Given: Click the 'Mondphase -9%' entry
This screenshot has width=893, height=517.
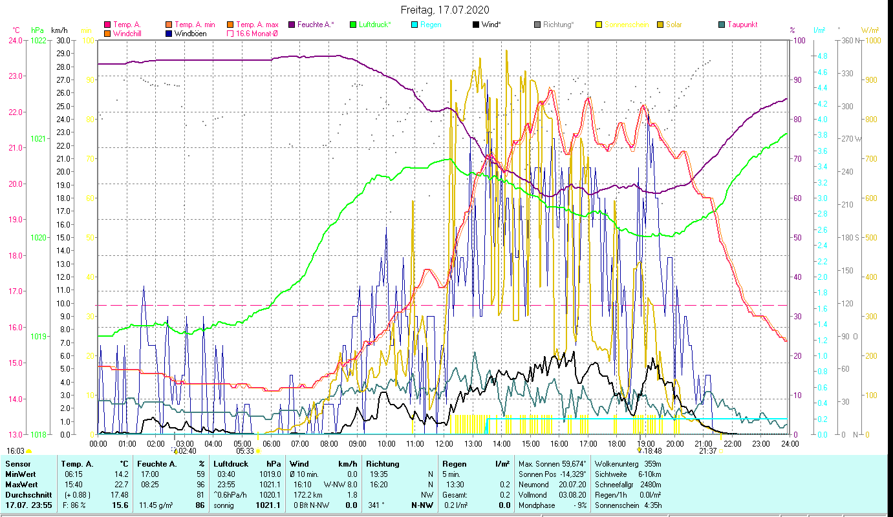Looking at the screenshot, I should (552, 505).
